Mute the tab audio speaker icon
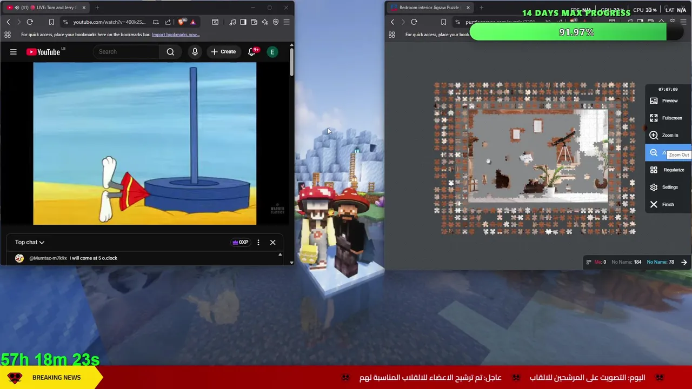 [17, 8]
